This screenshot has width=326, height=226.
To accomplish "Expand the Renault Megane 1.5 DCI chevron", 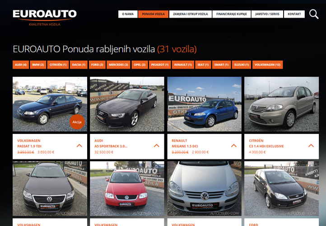I will point(234,146).
